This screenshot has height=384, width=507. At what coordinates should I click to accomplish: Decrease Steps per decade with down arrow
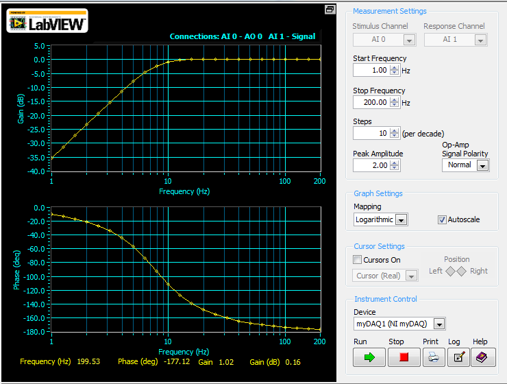click(394, 136)
